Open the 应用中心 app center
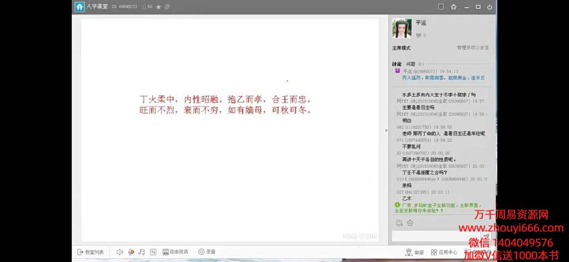The height and width of the screenshot is (262, 569). (444, 253)
